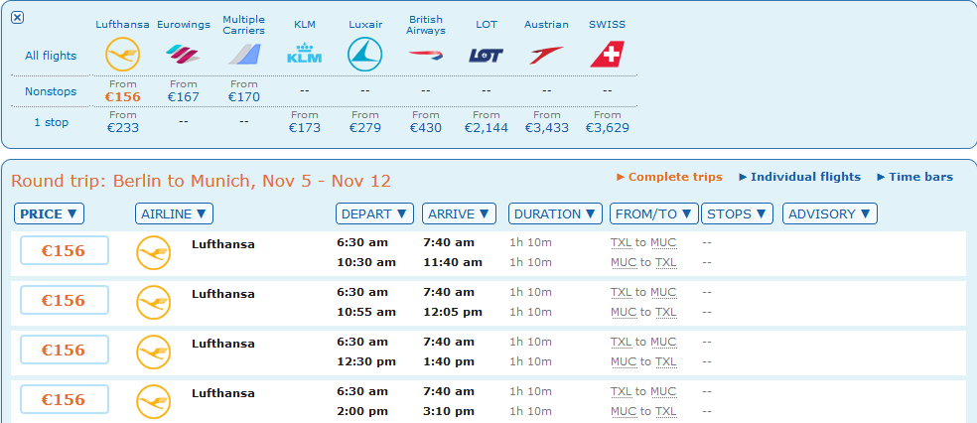Open the STOPS sort dropdown
The height and width of the screenshot is (423, 977).
coord(737,213)
